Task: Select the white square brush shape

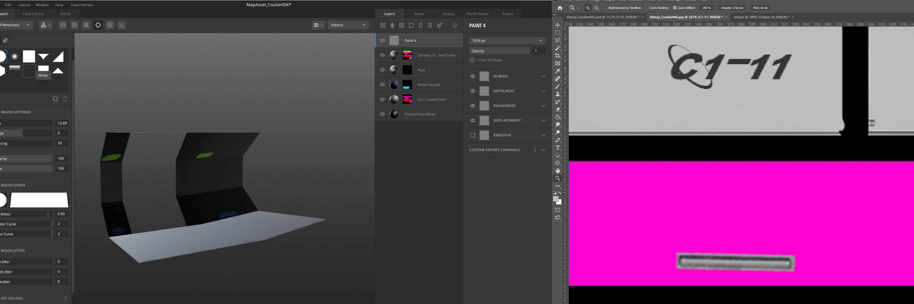Action: [29, 56]
